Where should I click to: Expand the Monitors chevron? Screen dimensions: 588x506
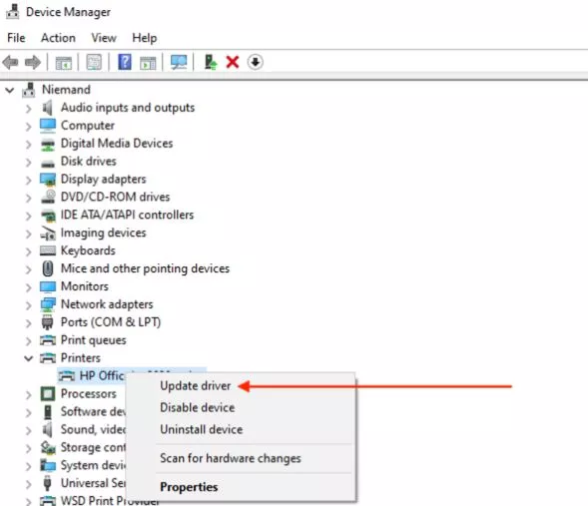(29, 287)
